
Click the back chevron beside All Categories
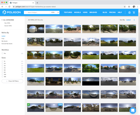point(2,20)
